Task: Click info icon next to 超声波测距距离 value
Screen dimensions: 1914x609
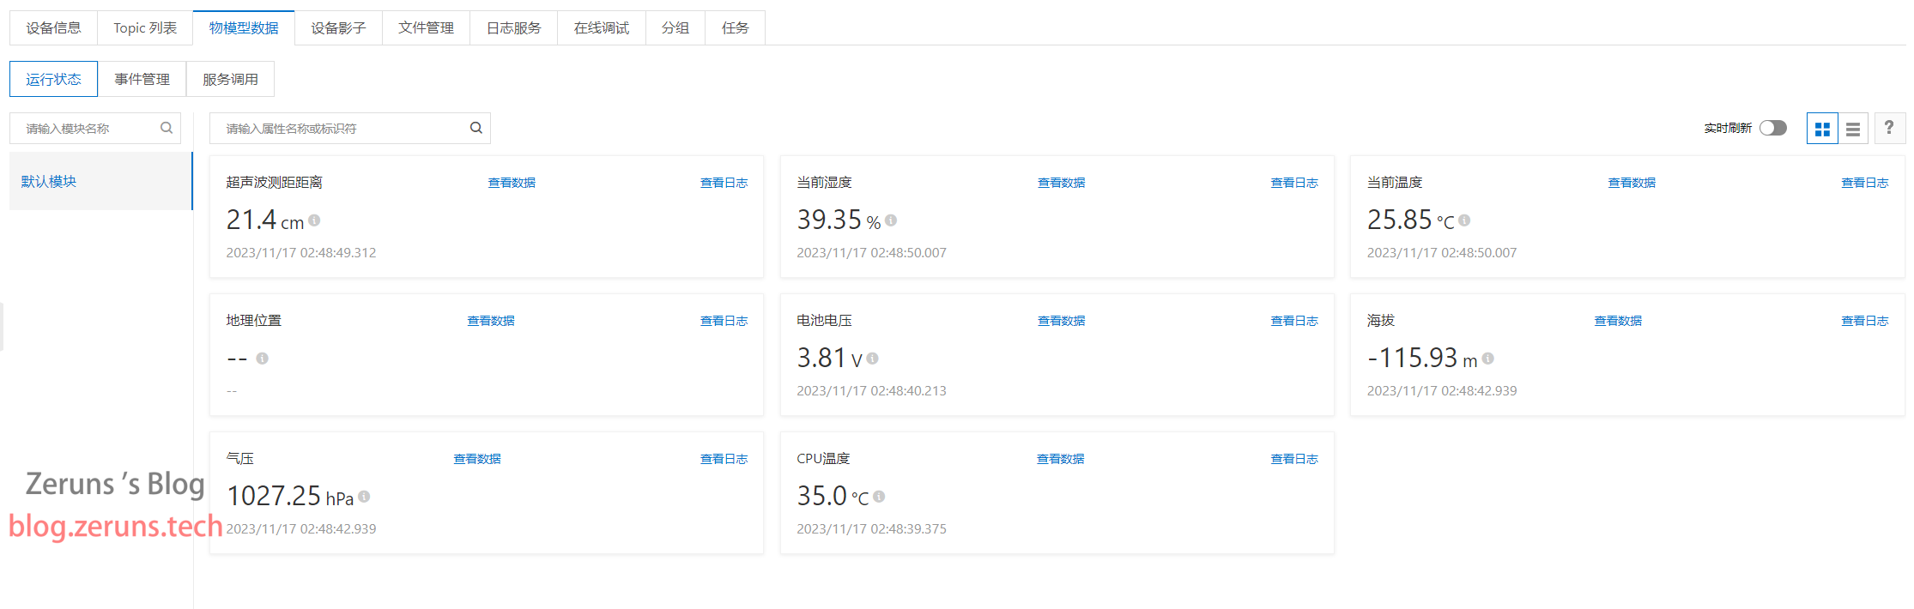Action: (x=315, y=220)
